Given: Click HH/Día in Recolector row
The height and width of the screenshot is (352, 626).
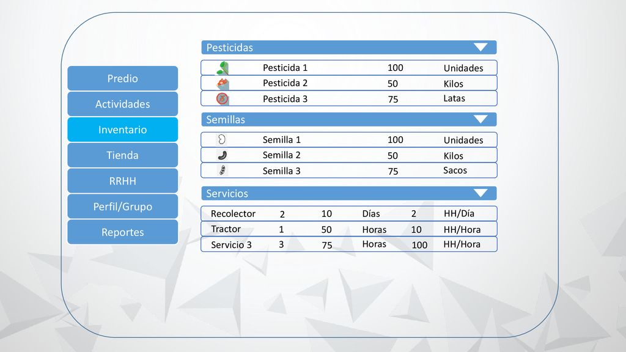Looking at the screenshot, I should (458, 213).
